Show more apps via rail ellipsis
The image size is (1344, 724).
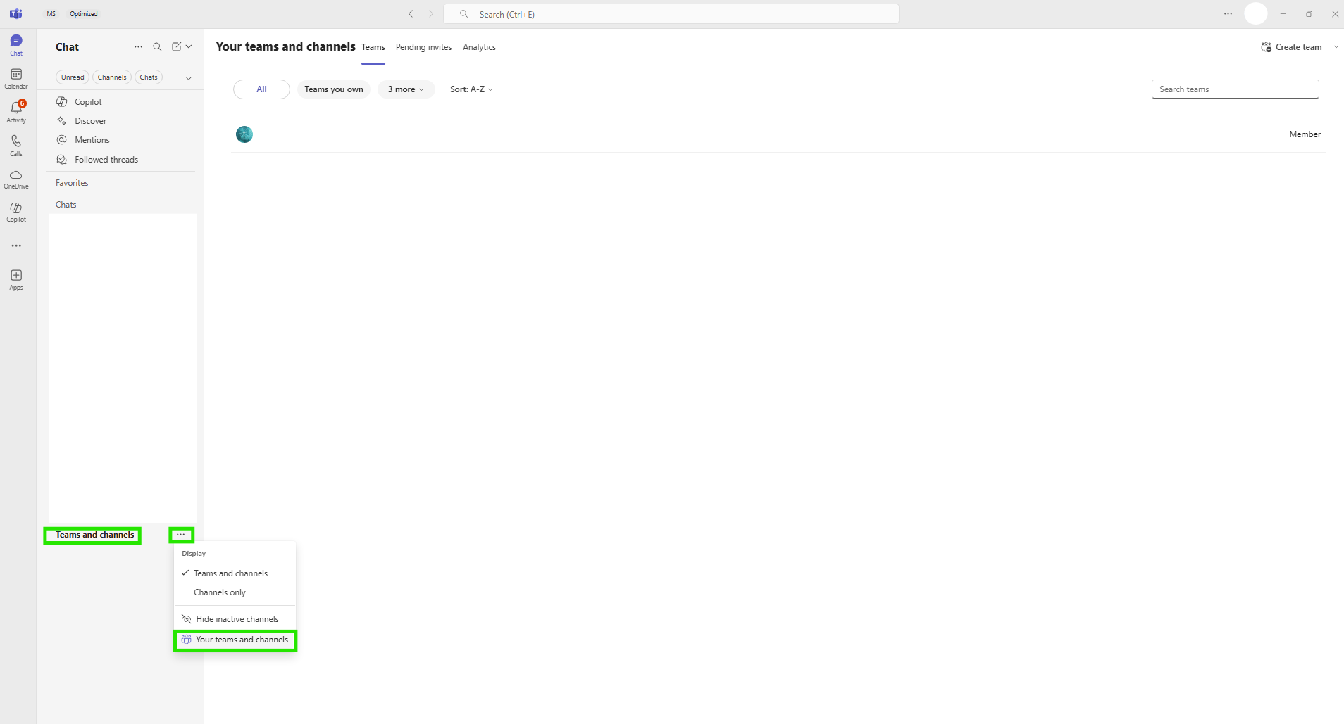tap(16, 246)
